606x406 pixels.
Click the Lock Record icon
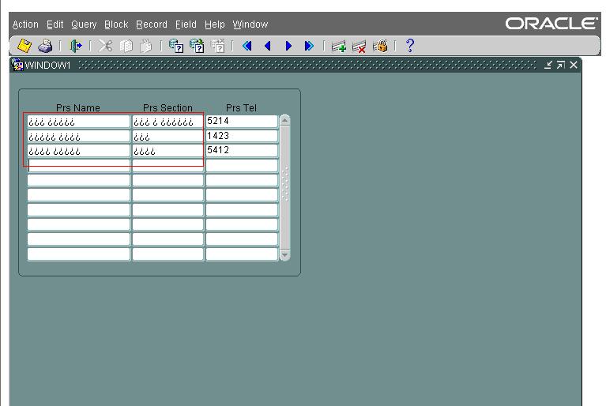pos(380,47)
